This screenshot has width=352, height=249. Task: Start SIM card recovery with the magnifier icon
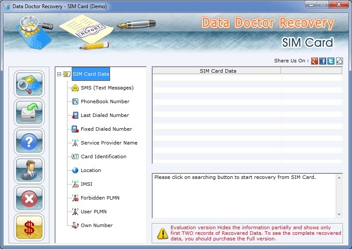click(29, 84)
